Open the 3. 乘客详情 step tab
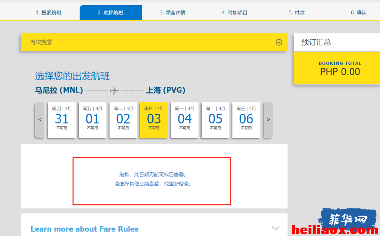This screenshot has width=380, height=236. (172, 13)
